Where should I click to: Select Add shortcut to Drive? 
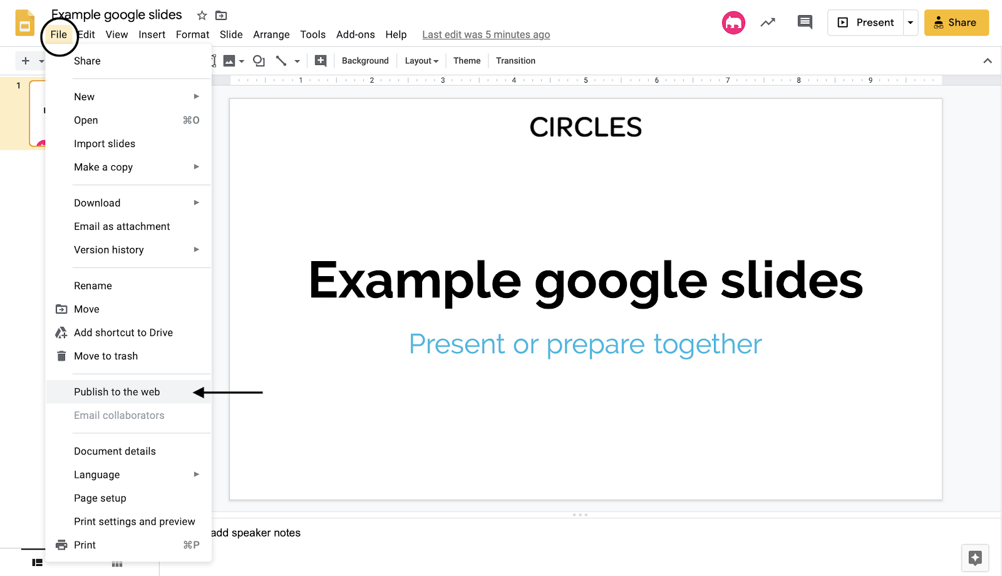click(129, 332)
